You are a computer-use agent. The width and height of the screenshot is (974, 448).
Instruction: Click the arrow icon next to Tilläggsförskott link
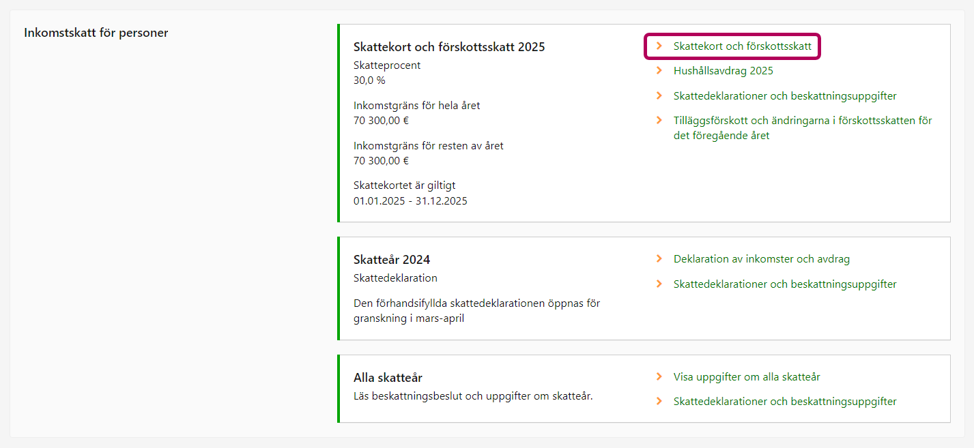pyautogui.click(x=659, y=121)
